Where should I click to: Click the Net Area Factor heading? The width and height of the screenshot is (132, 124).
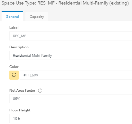pos(23,90)
